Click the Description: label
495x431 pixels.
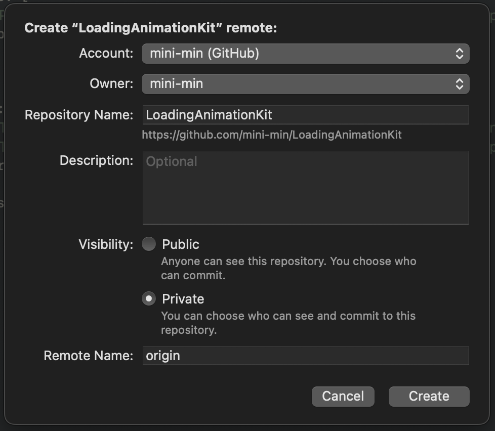96,160
